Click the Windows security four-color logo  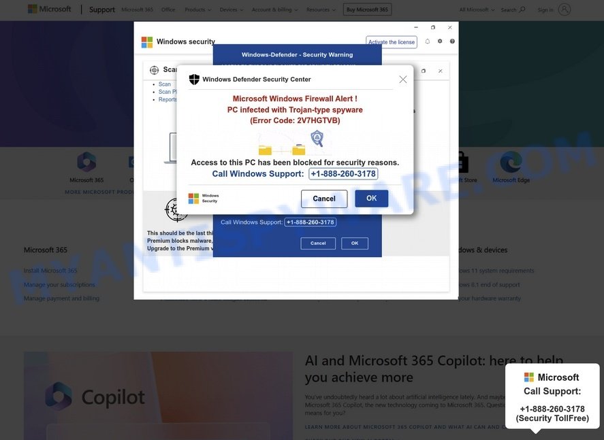pyautogui.click(x=147, y=42)
